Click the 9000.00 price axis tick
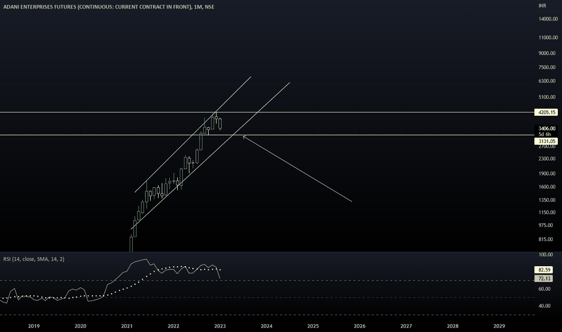 pos(547,53)
